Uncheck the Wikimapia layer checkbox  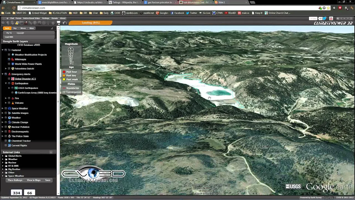coord(9,59)
